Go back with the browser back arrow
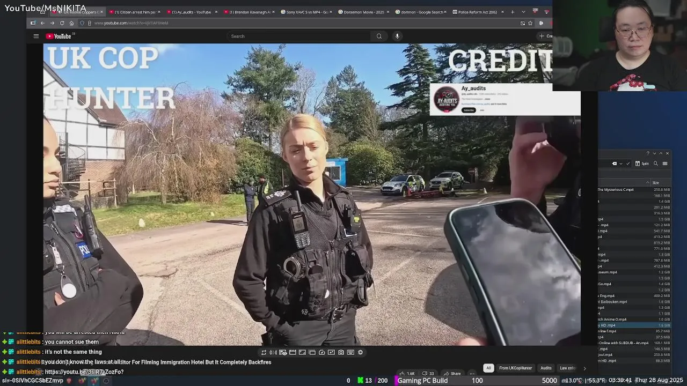The width and height of the screenshot is (687, 386). tap(42, 23)
